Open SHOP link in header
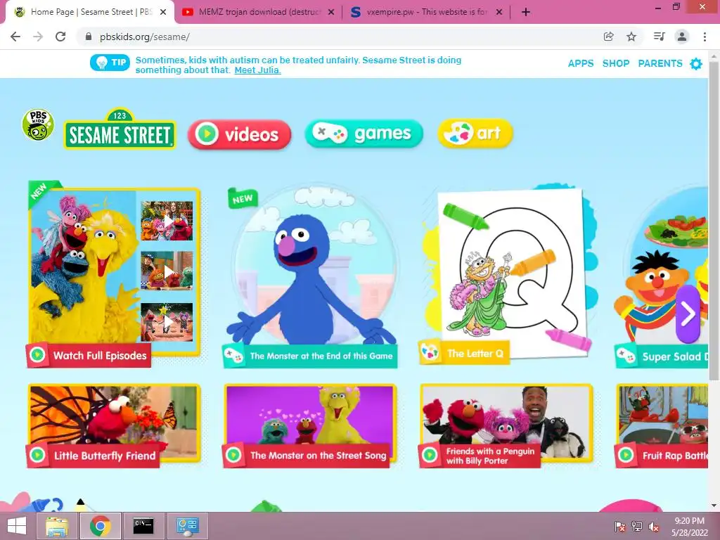 [x=616, y=63]
